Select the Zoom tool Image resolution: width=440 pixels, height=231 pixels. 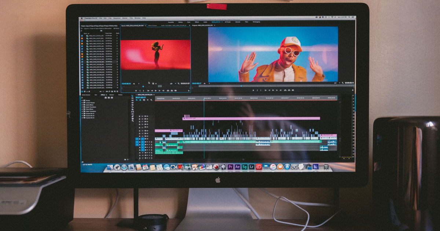coord(132,121)
